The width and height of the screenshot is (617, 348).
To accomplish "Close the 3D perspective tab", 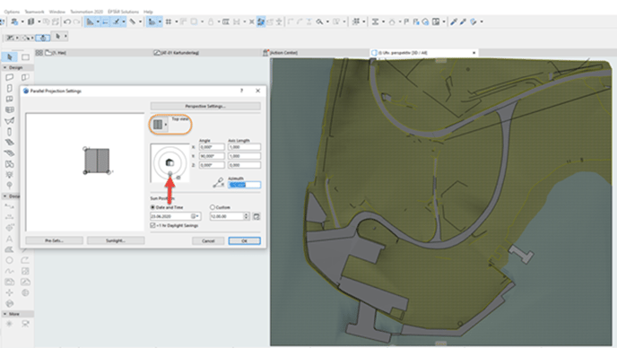I will pyautogui.click(x=474, y=52).
